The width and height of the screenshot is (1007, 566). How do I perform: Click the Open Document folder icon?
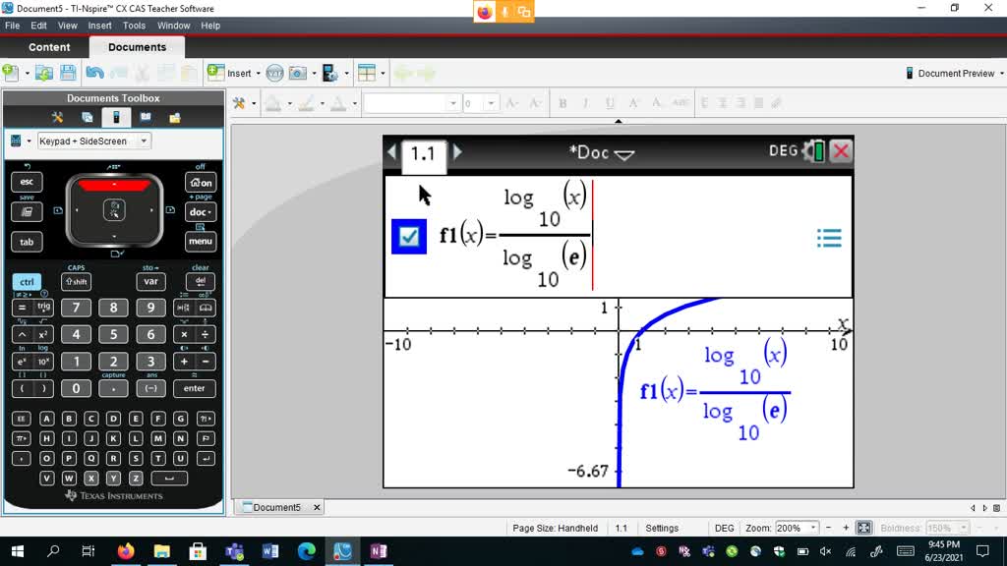coord(43,73)
